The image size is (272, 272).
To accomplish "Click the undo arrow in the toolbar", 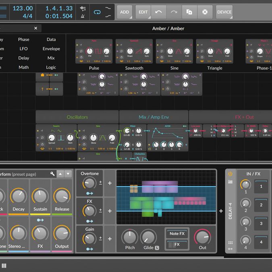I will (x=158, y=12).
